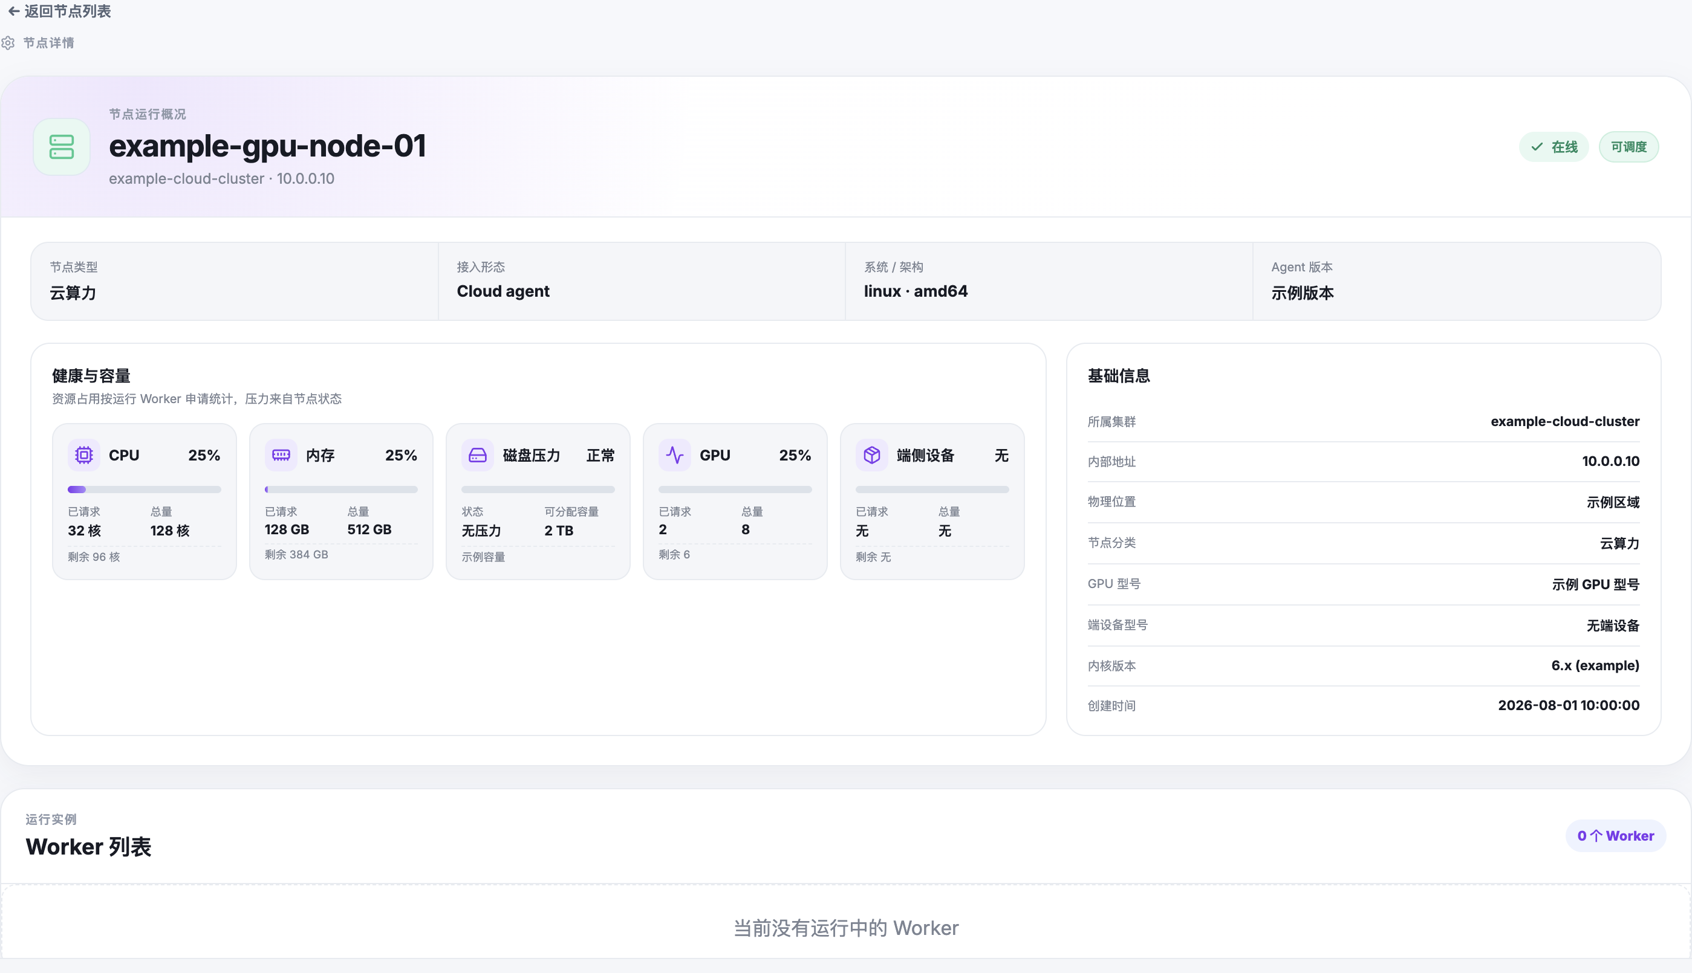This screenshot has height=973, width=1692.
Task: Click 内部地址 value 10.0.0.10
Action: [1610, 461]
